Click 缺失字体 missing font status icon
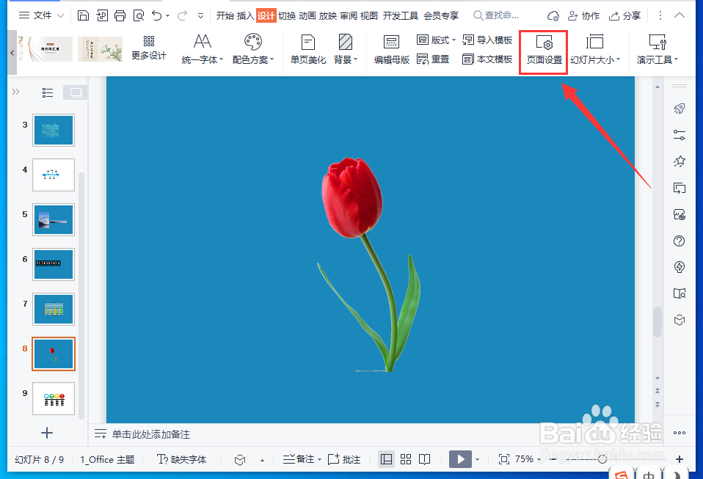Viewport: 703px width, 479px height. pos(181,459)
